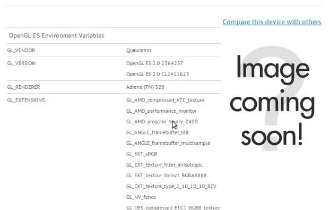Select the GL_NV_fence extension

(x=141, y=197)
